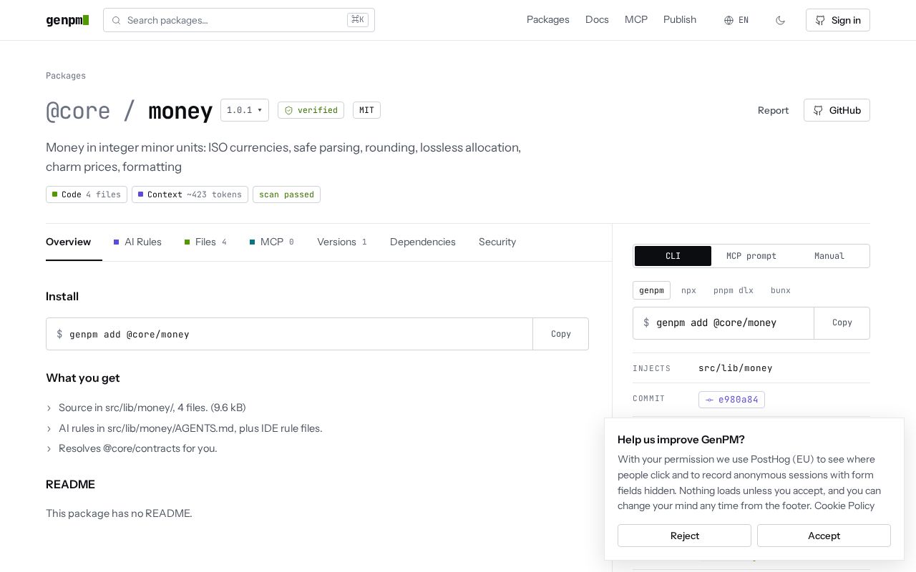This screenshot has height=572, width=916.
Task: Click the @core scope link
Action: pyautogui.click(x=78, y=111)
